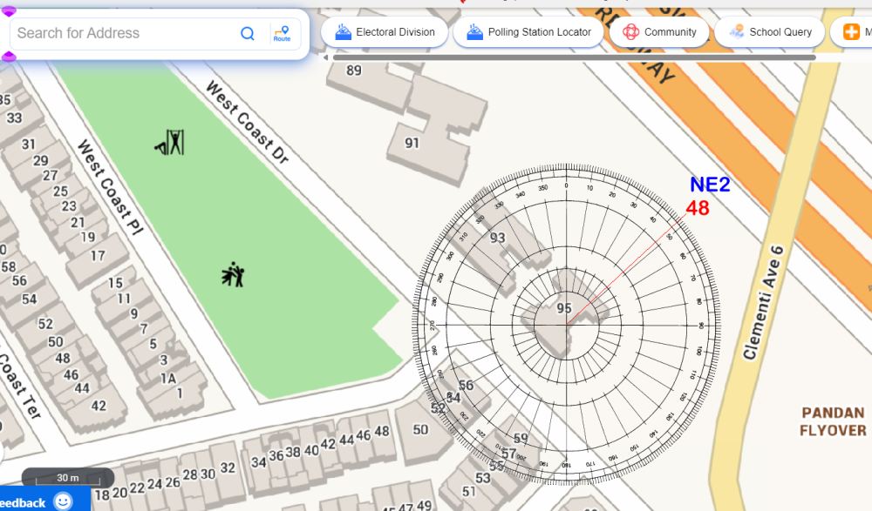Image resolution: width=872 pixels, height=511 pixels.
Task: Click building 95 at compass center
Action: click(564, 309)
